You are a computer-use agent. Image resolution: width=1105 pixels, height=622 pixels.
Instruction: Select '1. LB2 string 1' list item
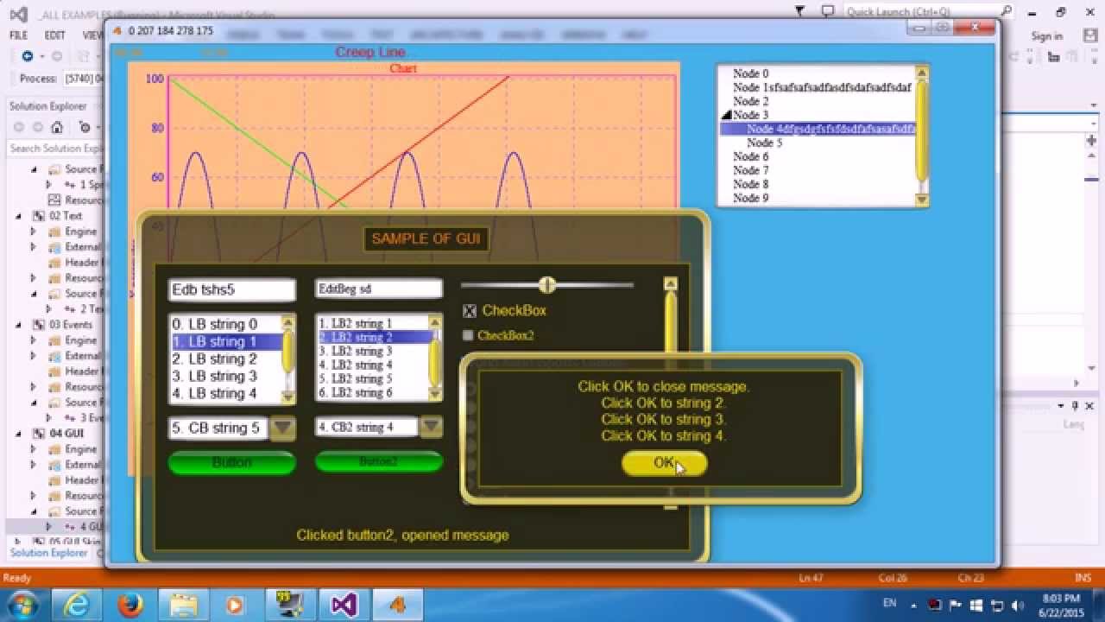[x=374, y=323]
